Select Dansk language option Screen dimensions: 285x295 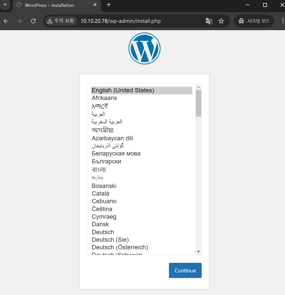(141, 224)
